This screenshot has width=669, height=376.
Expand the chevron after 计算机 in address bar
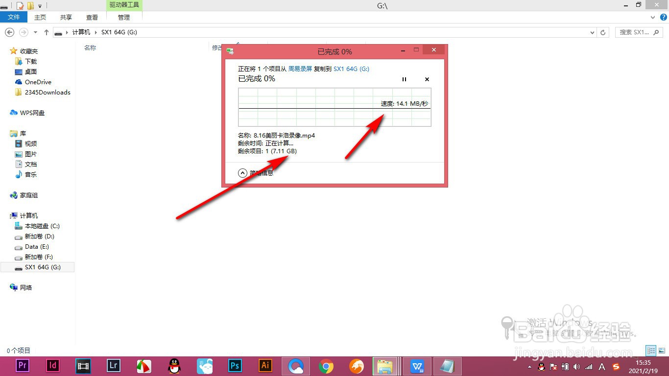96,32
